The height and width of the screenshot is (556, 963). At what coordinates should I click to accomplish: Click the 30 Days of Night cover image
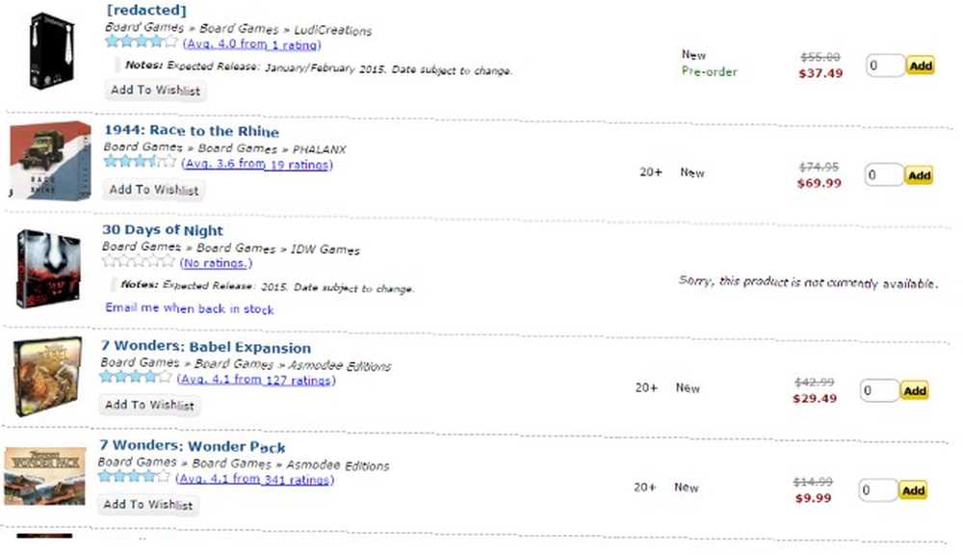pos(48,269)
